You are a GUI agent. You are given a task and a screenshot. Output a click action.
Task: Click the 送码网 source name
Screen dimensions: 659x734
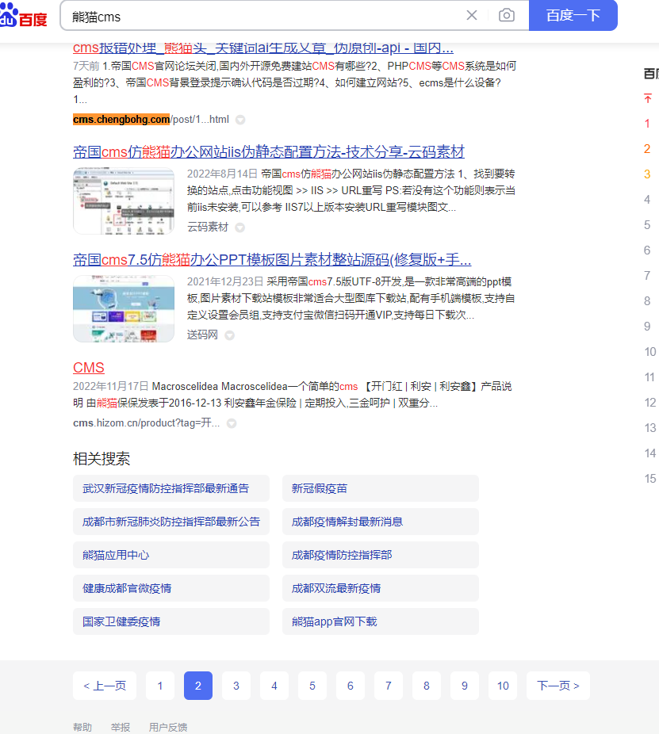point(202,335)
